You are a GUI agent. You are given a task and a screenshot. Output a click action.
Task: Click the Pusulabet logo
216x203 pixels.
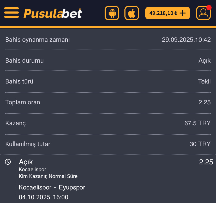point(53,13)
